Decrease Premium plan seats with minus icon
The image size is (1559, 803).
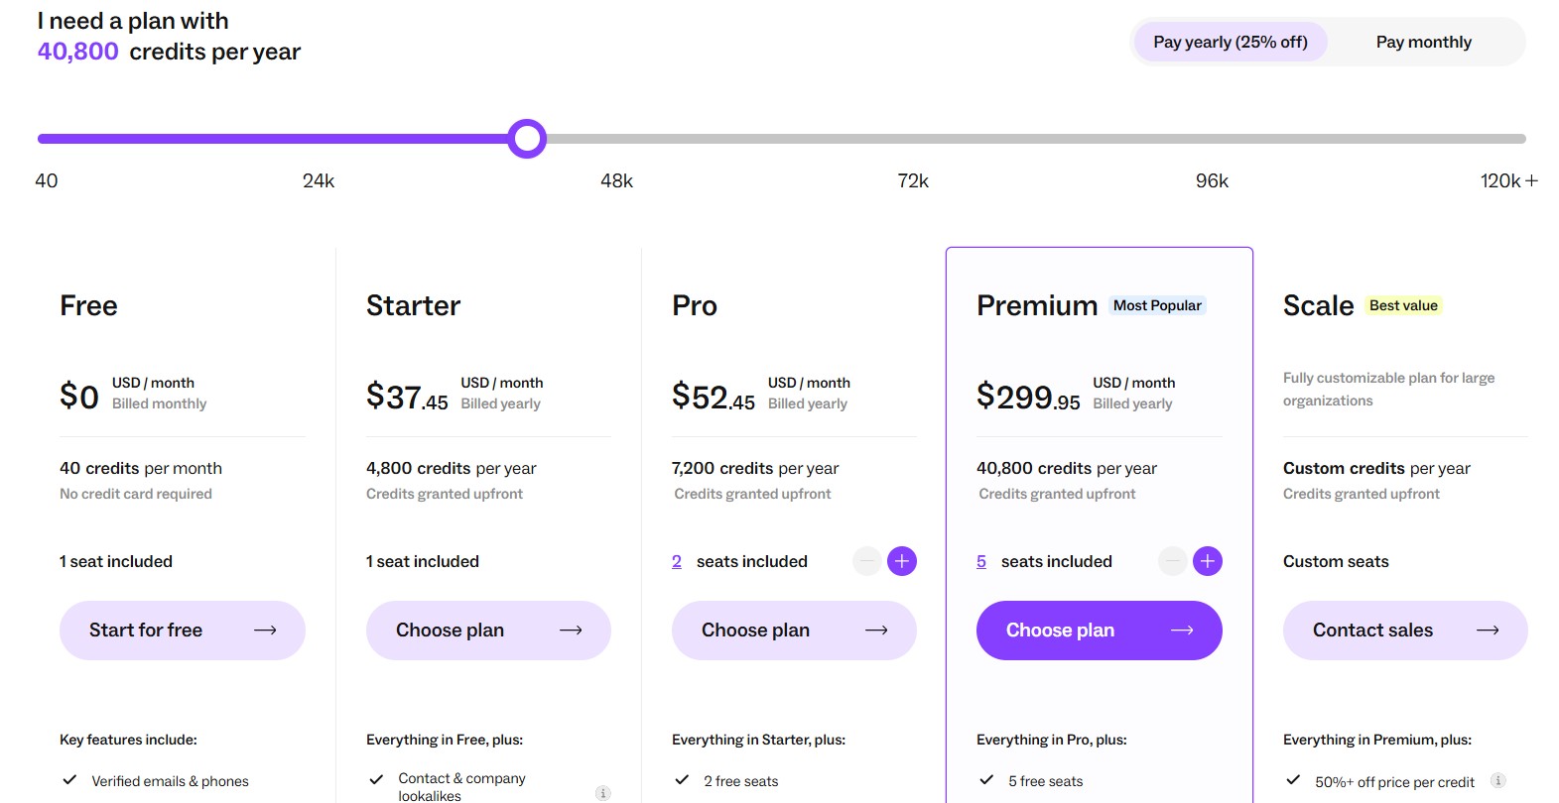pos(1171,561)
